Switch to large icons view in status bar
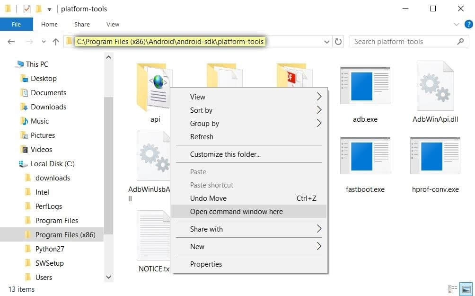This screenshot has height=296, width=475. click(x=466, y=289)
